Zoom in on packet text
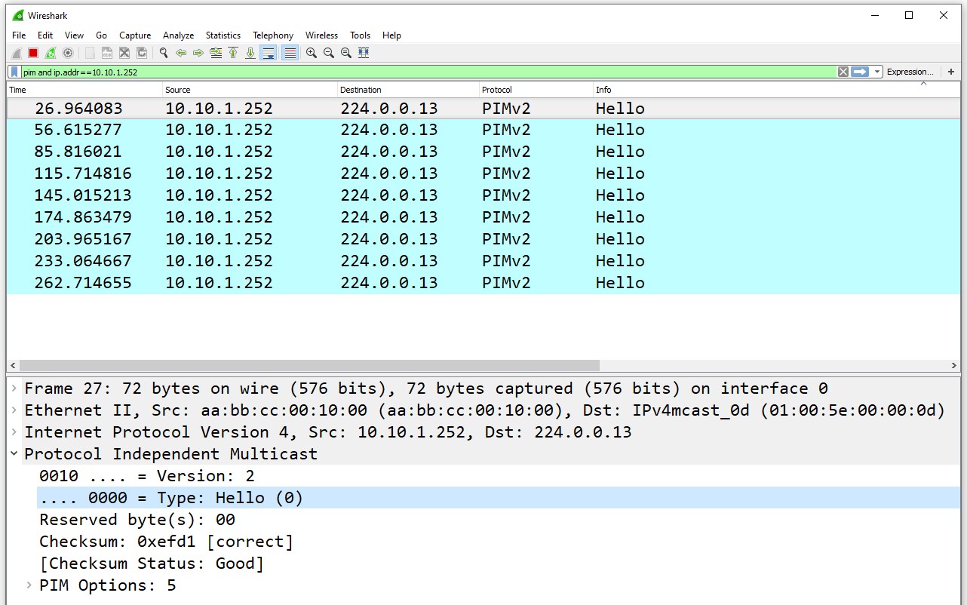This screenshot has width=967, height=605. coord(311,53)
